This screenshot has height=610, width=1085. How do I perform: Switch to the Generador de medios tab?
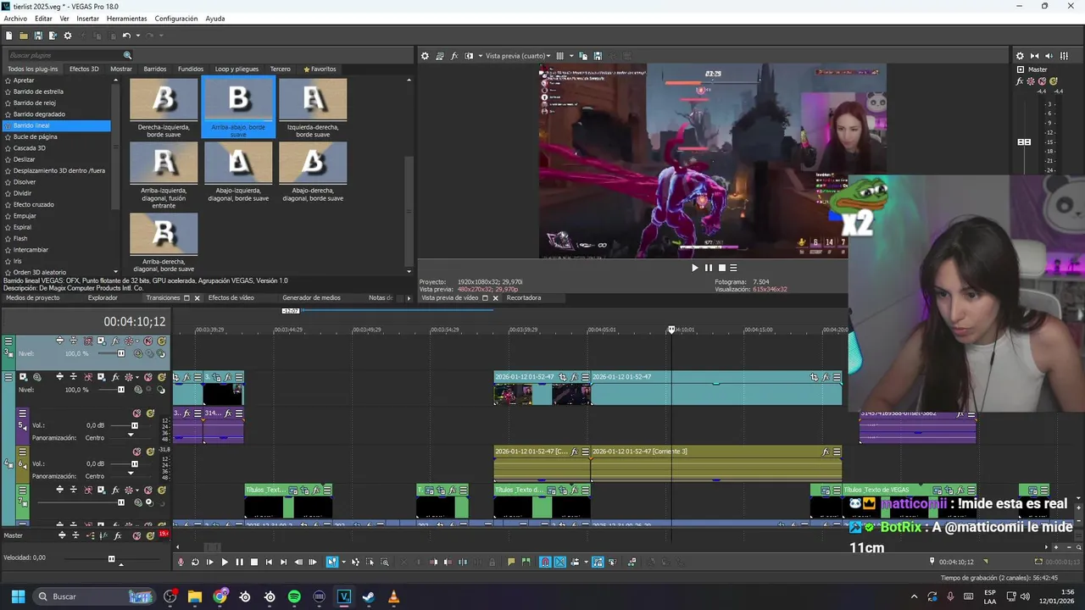pyautogui.click(x=311, y=297)
